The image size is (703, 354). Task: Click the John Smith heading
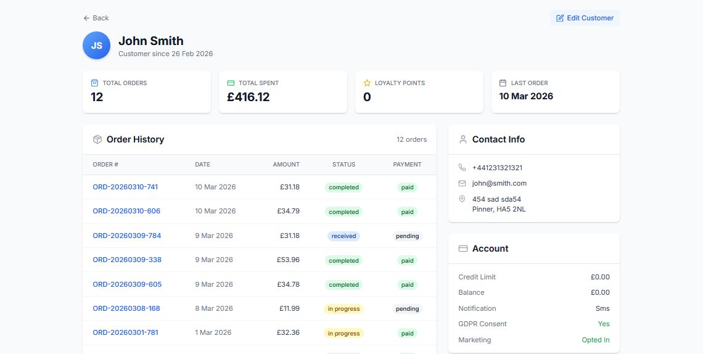tap(151, 41)
